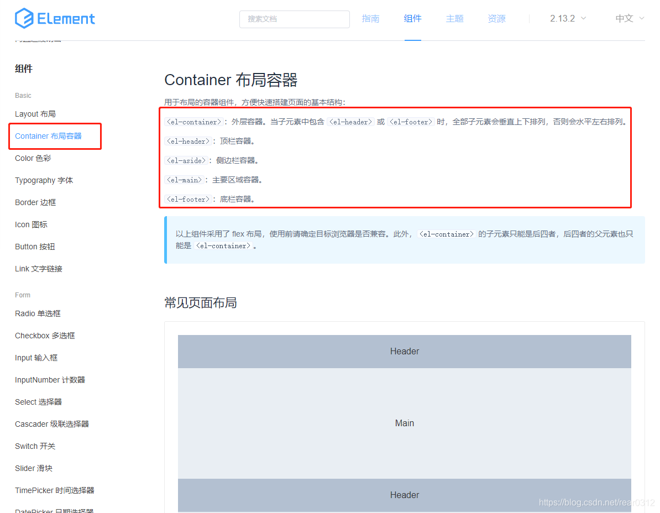Open InputNumber 计数器 docs
The height and width of the screenshot is (513, 660).
click(x=50, y=380)
